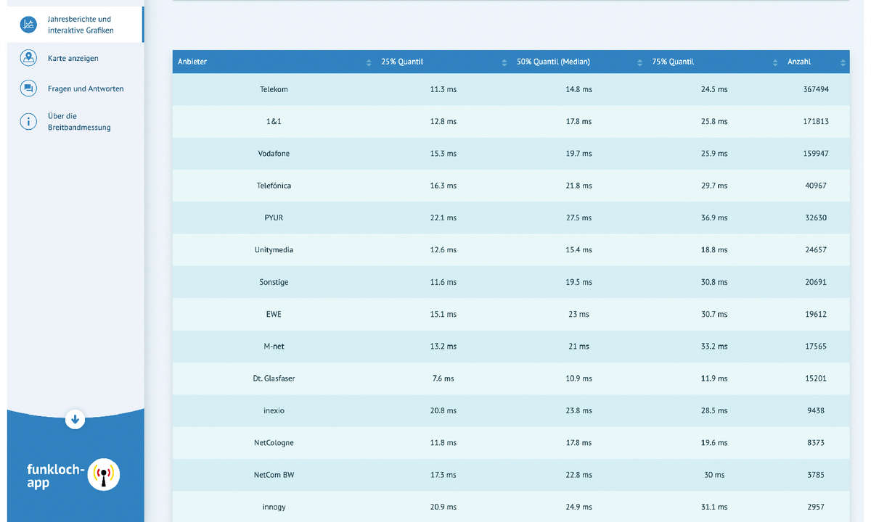Click the chart icon beside Jahresberichte

click(28, 25)
